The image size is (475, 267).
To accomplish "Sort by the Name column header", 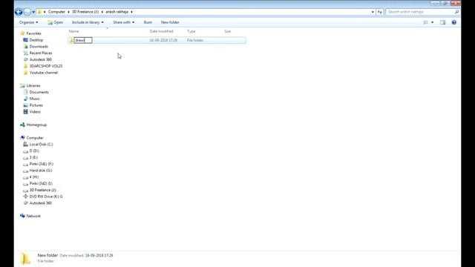I will 73,31.
